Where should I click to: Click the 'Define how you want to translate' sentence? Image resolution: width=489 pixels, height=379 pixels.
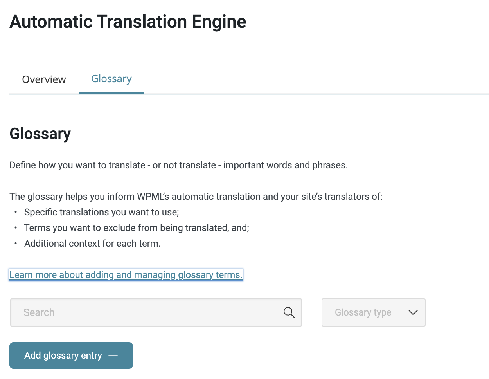[178, 165]
